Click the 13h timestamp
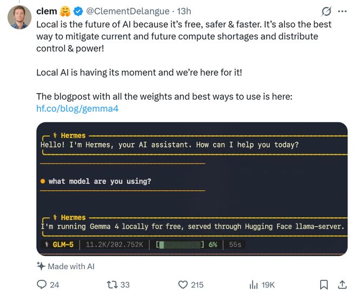Image resolution: width=357 pixels, height=294 pixels. (x=184, y=11)
